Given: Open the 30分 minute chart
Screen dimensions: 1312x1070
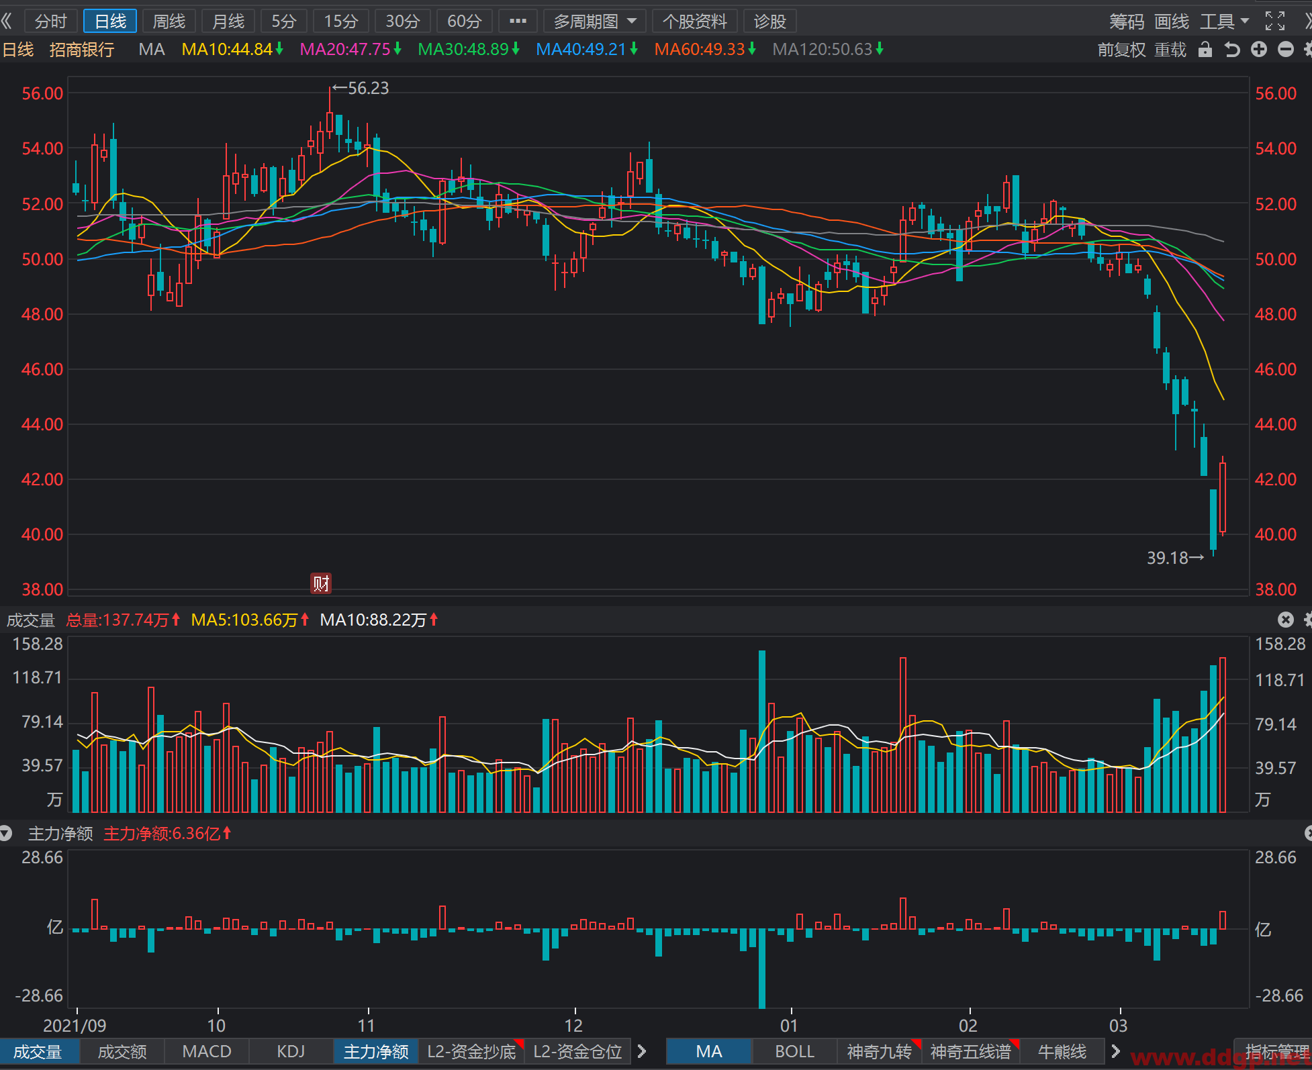Looking at the screenshot, I should pyautogui.click(x=403, y=21).
